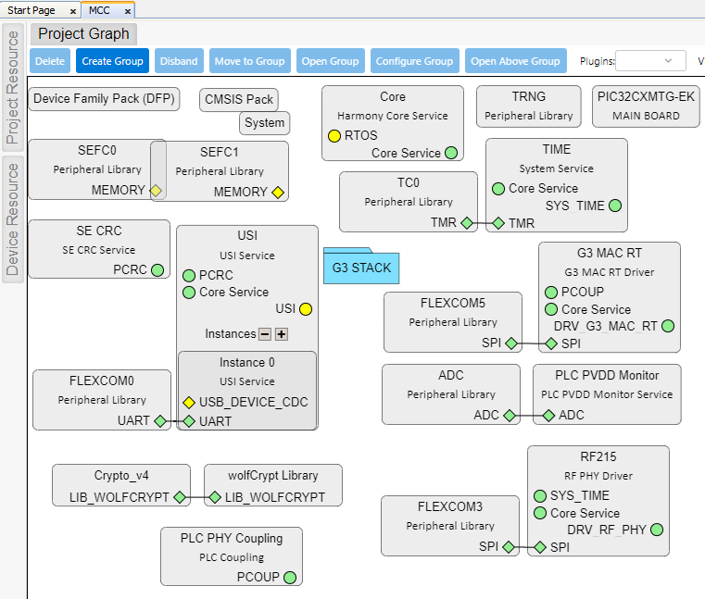Click the Create Group button
The height and width of the screenshot is (599, 705).
pyautogui.click(x=112, y=61)
